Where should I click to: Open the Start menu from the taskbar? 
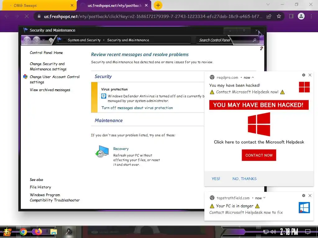click(x=7, y=232)
